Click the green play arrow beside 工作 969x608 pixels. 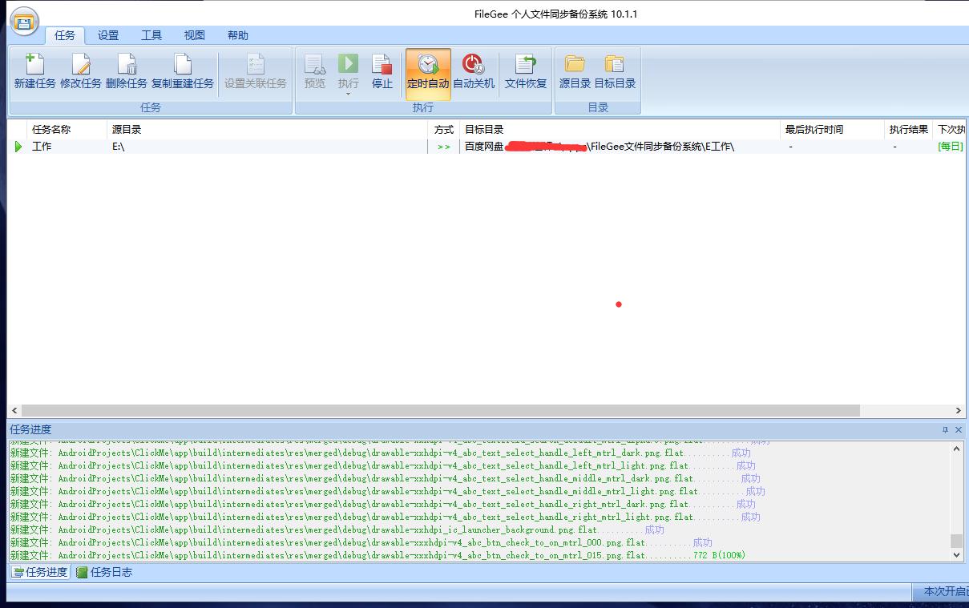coord(18,147)
